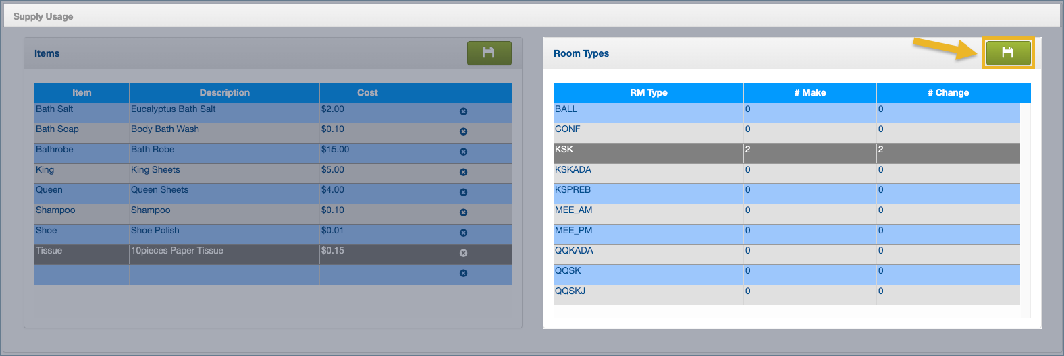Screen dimensions: 1064x356
Task: Save the Room Types panel
Action: 1007,53
